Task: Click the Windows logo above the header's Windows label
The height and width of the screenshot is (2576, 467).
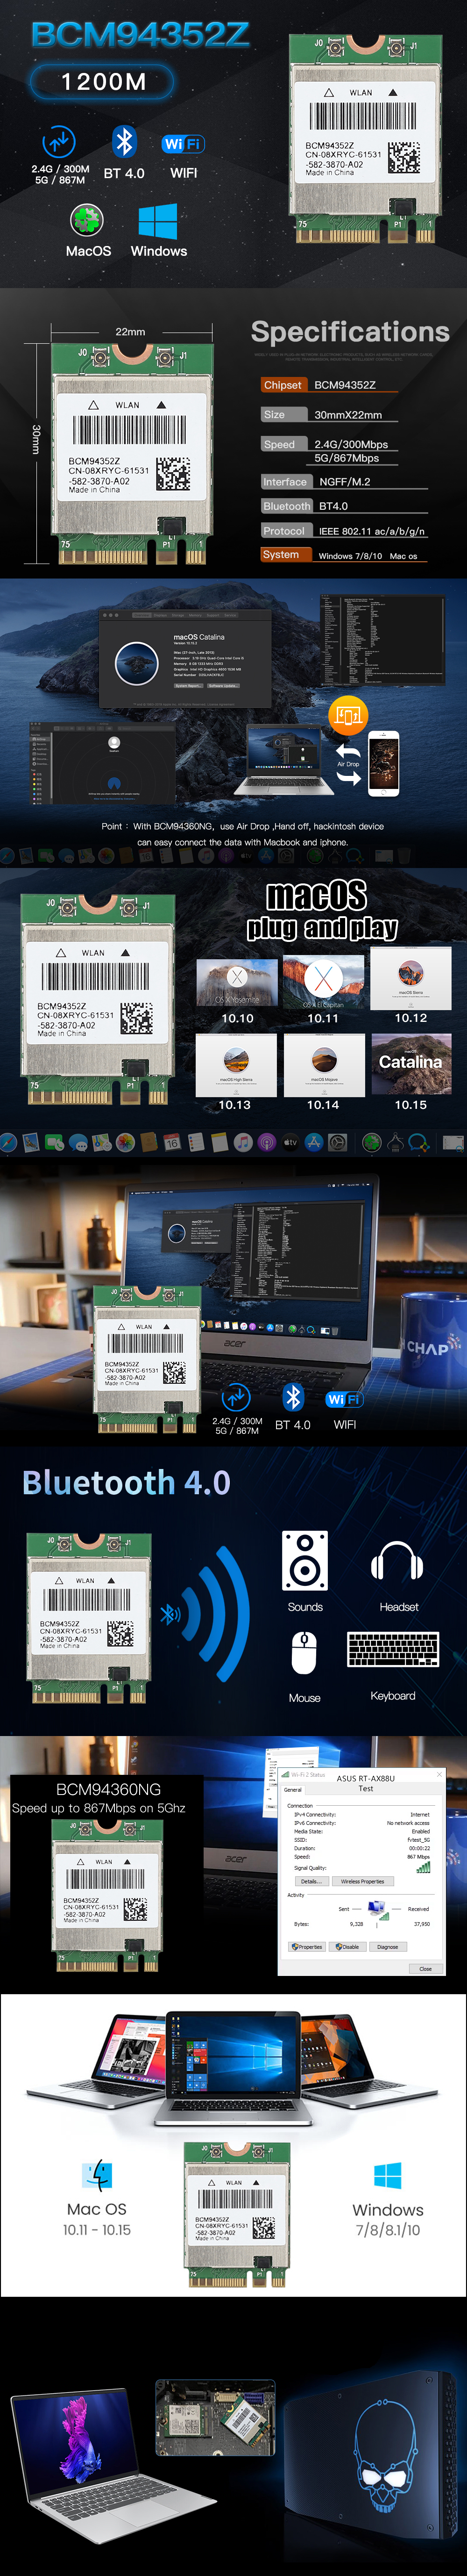Action: click(158, 221)
